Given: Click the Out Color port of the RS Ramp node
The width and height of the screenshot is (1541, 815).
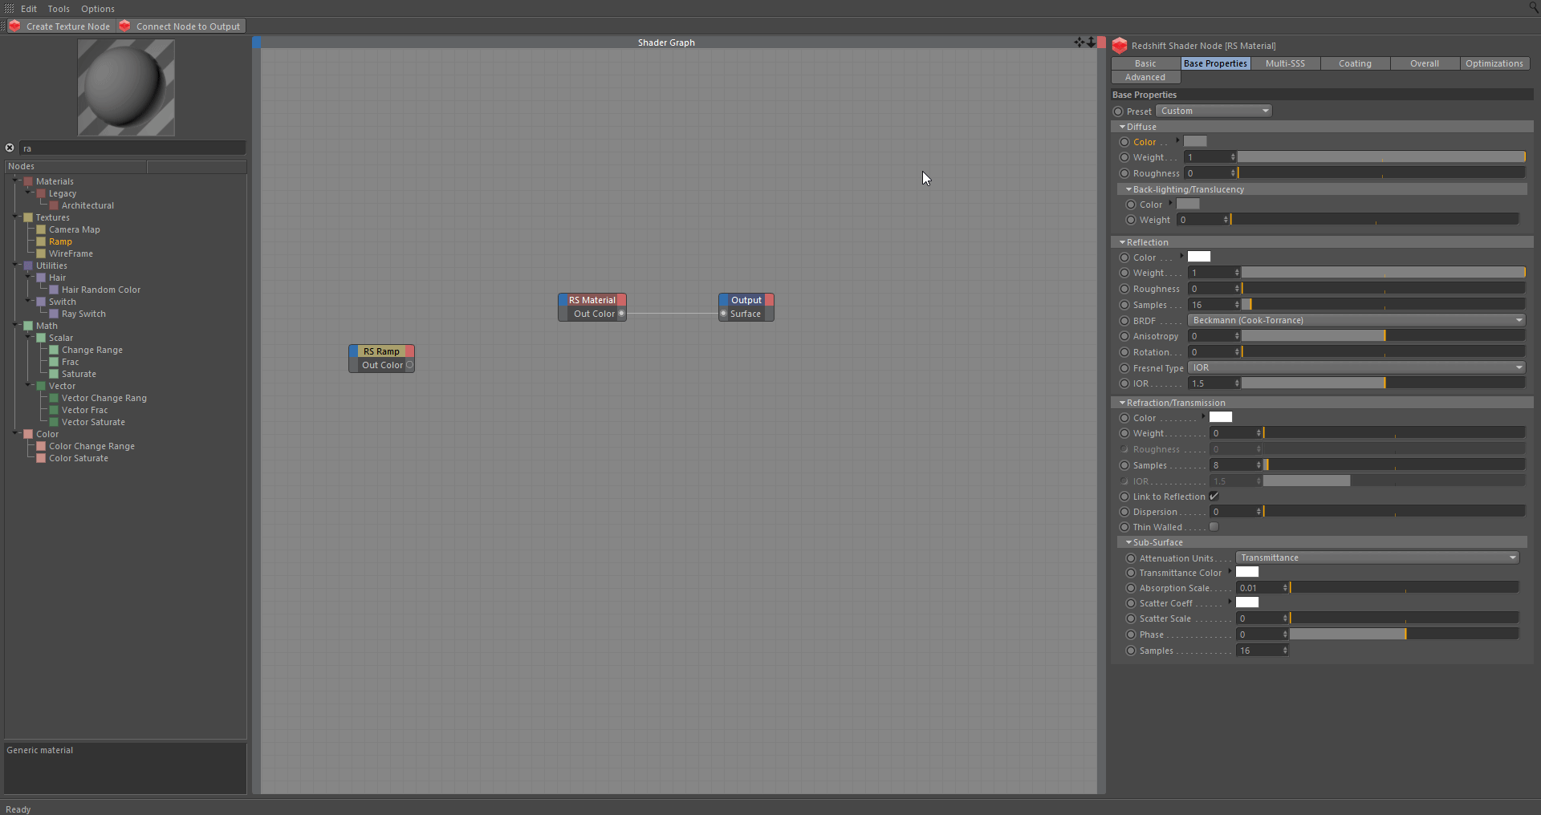Looking at the screenshot, I should point(409,365).
